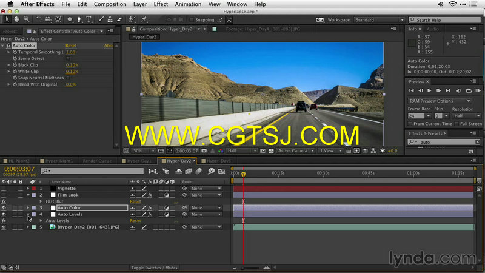485x273 pixels.
Task: Open viewer magnification 50% dropdown
Action: point(144,150)
